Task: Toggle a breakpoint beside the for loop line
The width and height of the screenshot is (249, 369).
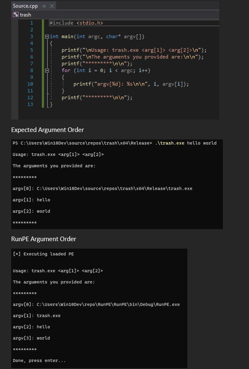Action: tap(22, 70)
